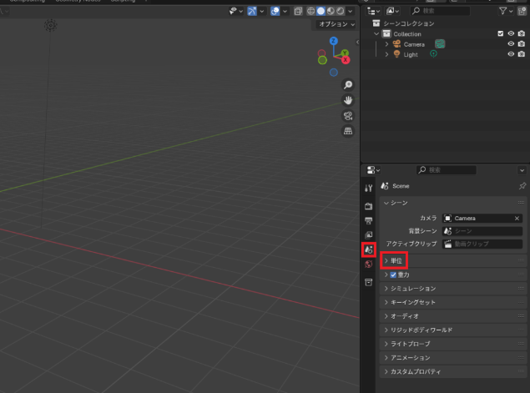
Task: Uncheck the Collection exclude checkbox
Action: click(x=500, y=33)
